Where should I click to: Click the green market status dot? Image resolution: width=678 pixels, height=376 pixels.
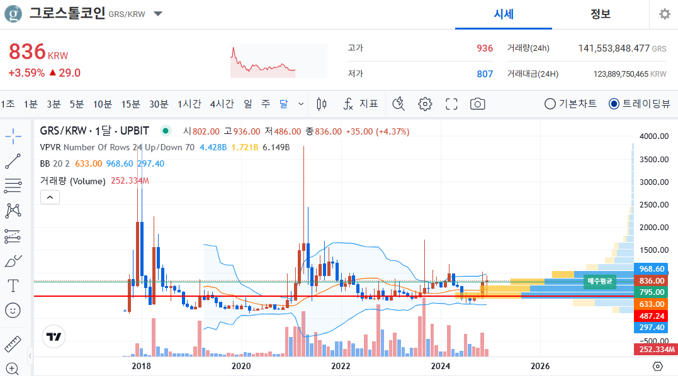tap(166, 131)
